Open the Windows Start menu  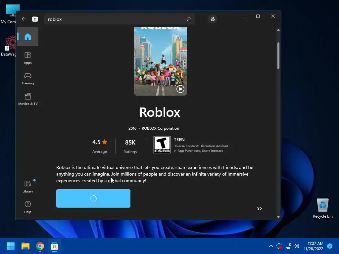click(x=11, y=246)
